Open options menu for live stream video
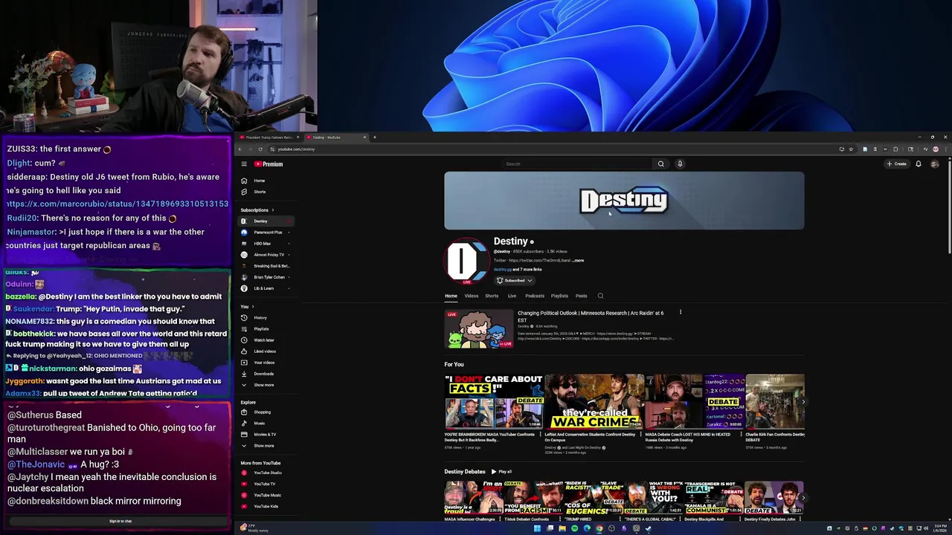 tap(680, 313)
